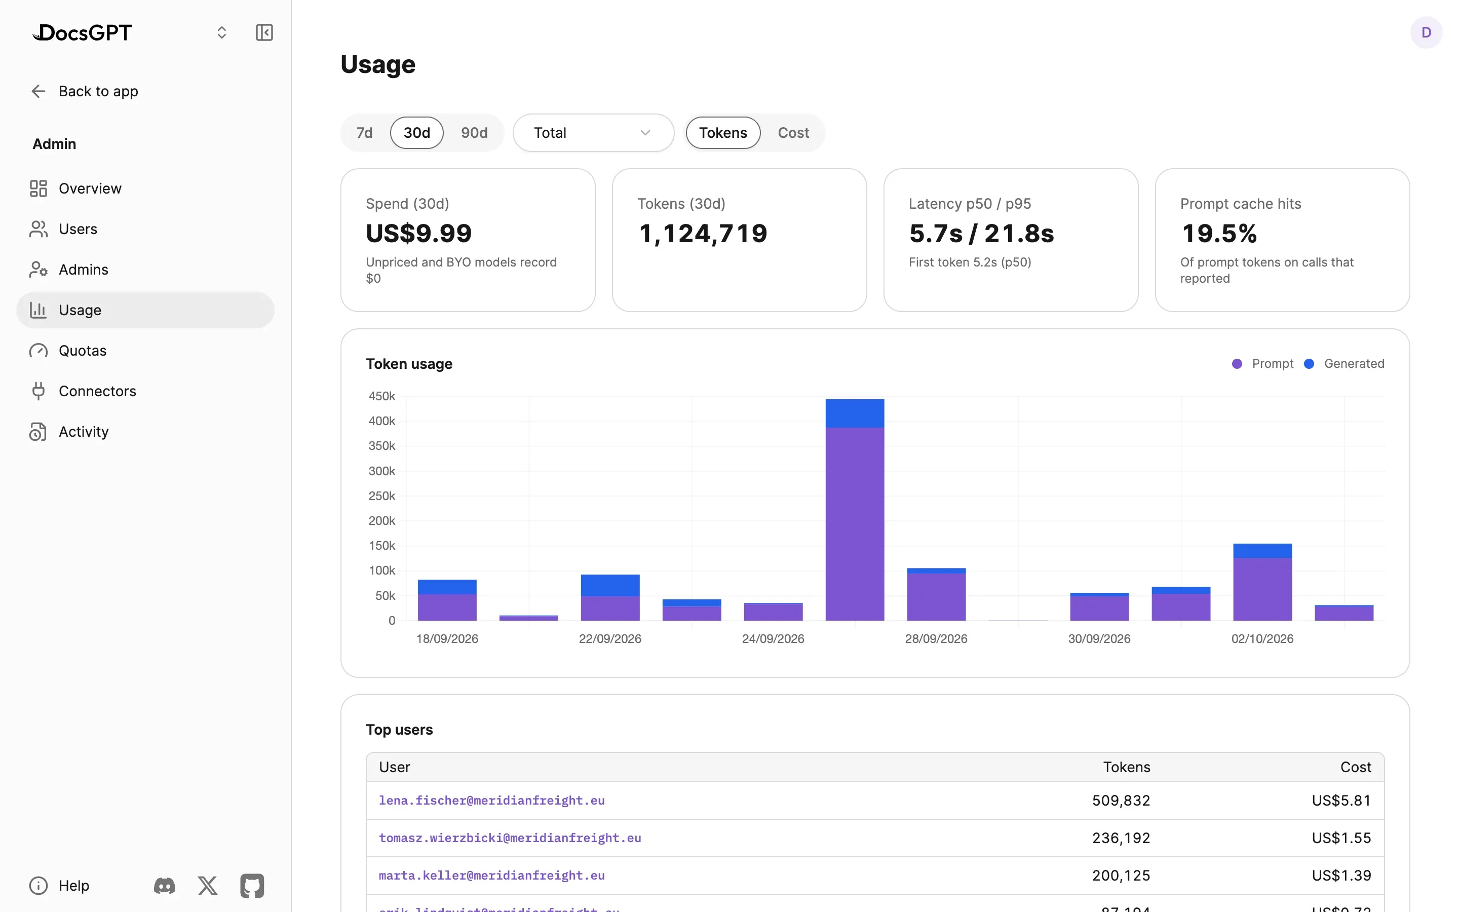Viewport: 1459px width, 912px height.
Task: Click the Top users heading
Action: pos(399,730)
